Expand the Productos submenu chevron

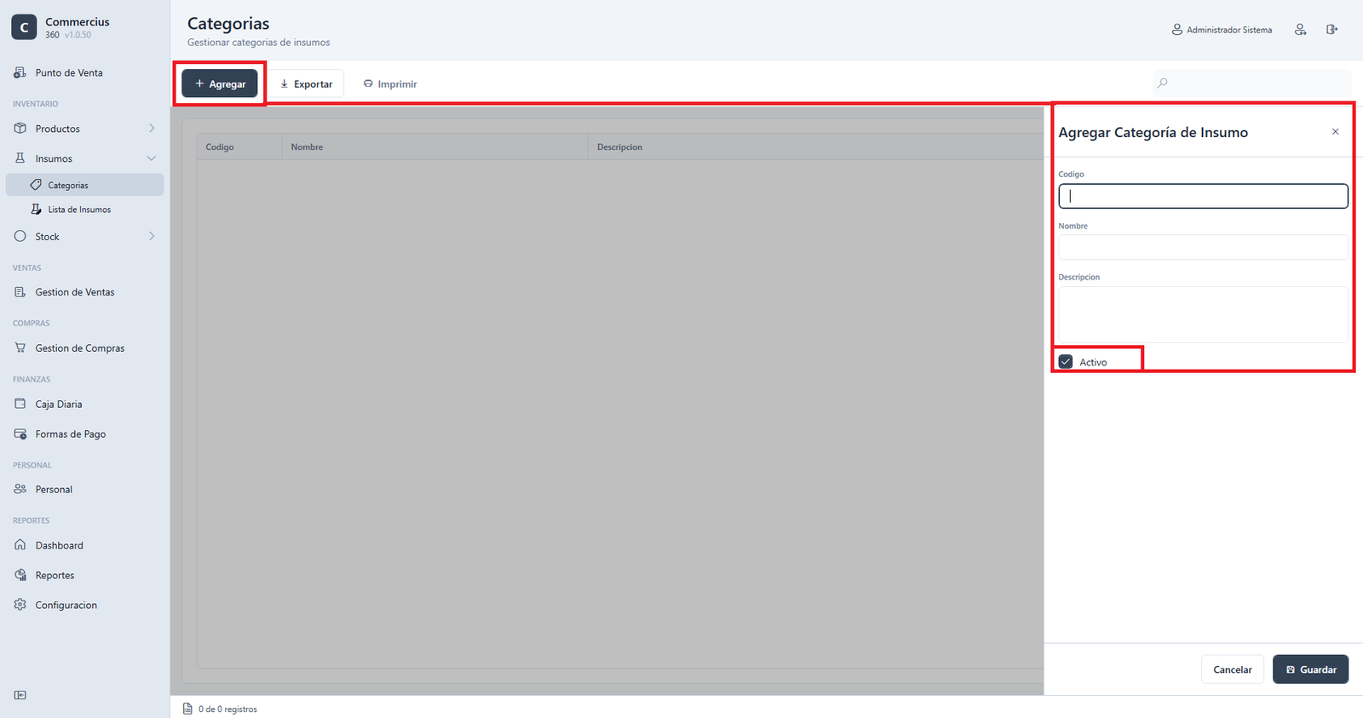pos(152,129)
